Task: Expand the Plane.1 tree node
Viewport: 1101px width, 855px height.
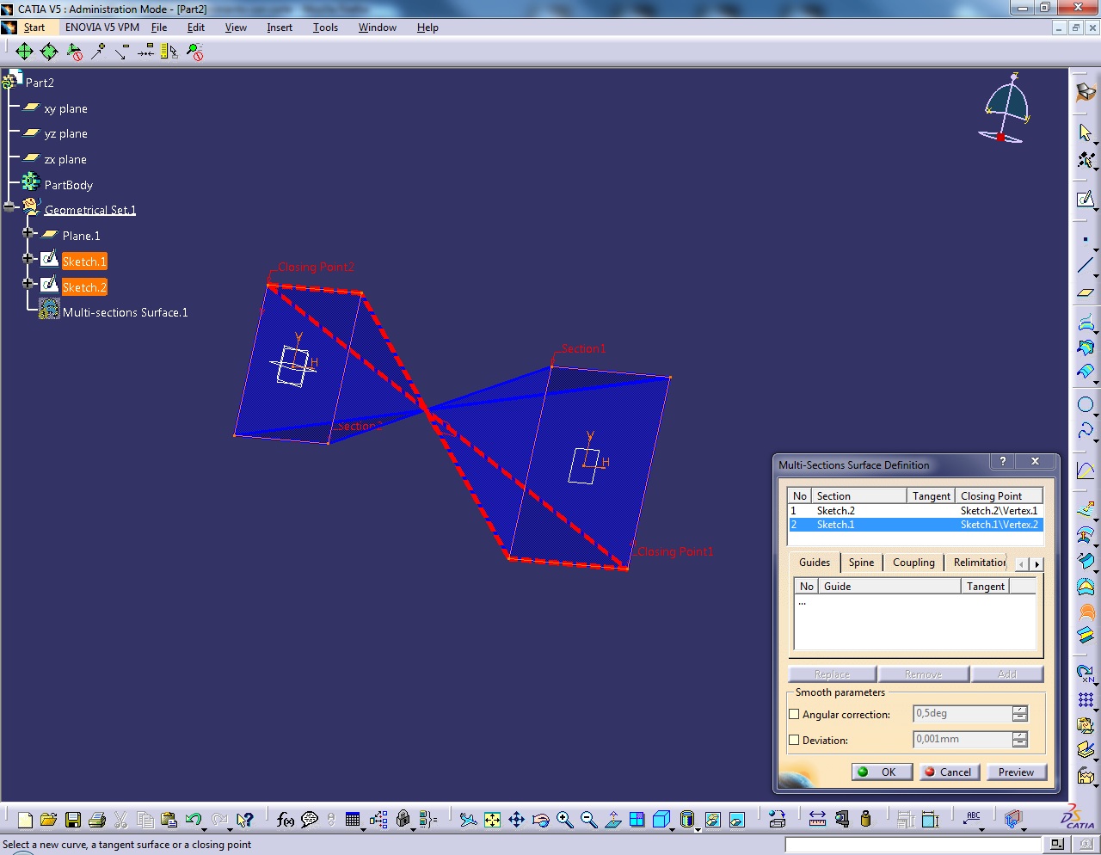Action: click(28, 233)
